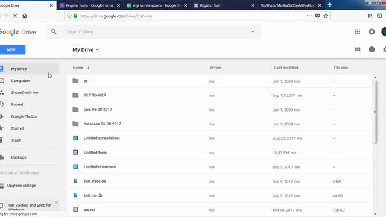Close the Register Form - Google Forms tab
This screenshot has height=217, width=386.
click(118, 5)
